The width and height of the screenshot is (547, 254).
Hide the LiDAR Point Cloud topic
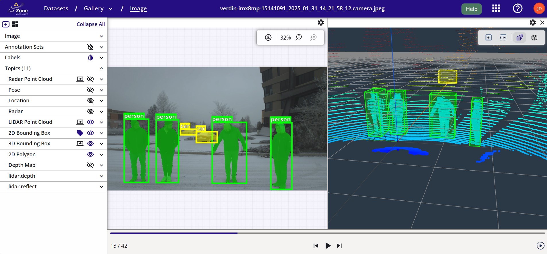click(90, 122)
